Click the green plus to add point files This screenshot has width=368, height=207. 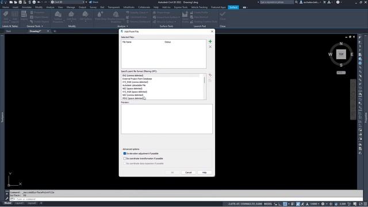210,41
